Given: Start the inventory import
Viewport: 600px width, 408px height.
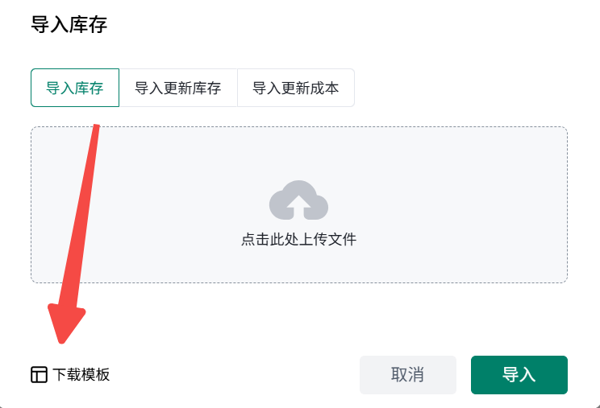Looking at the screenshot, I should click(x=519, y=375).
